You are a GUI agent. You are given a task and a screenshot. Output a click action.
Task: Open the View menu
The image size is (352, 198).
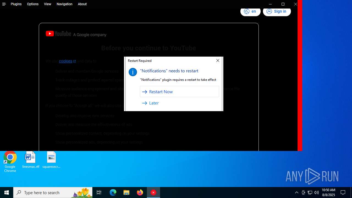48,4
